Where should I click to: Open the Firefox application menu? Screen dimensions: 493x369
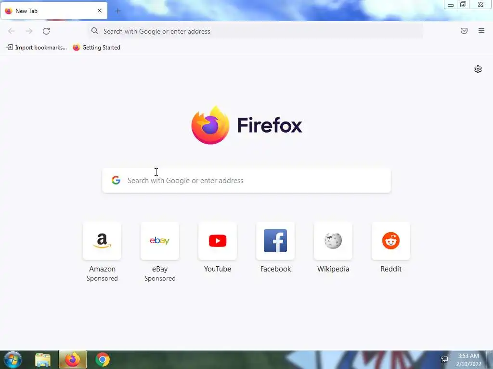[x=481, y=31]
